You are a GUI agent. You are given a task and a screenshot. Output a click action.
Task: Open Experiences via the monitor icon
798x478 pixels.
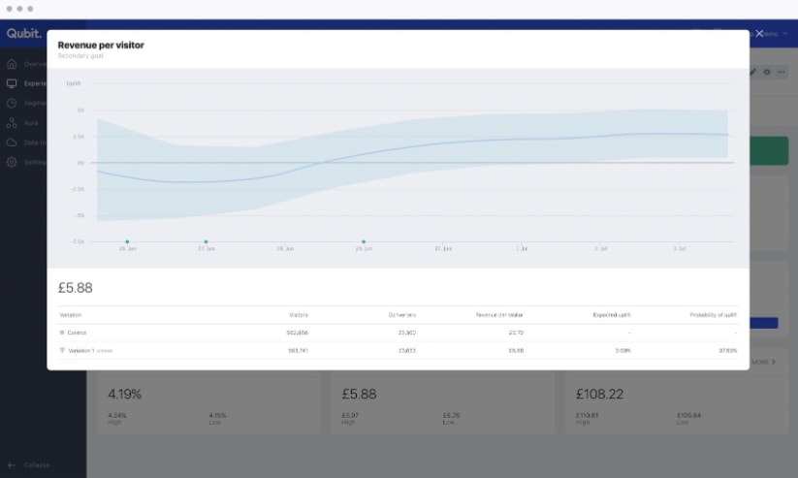point(12,83)
